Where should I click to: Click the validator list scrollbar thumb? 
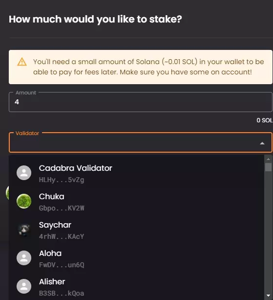click(x=268, y=167)
